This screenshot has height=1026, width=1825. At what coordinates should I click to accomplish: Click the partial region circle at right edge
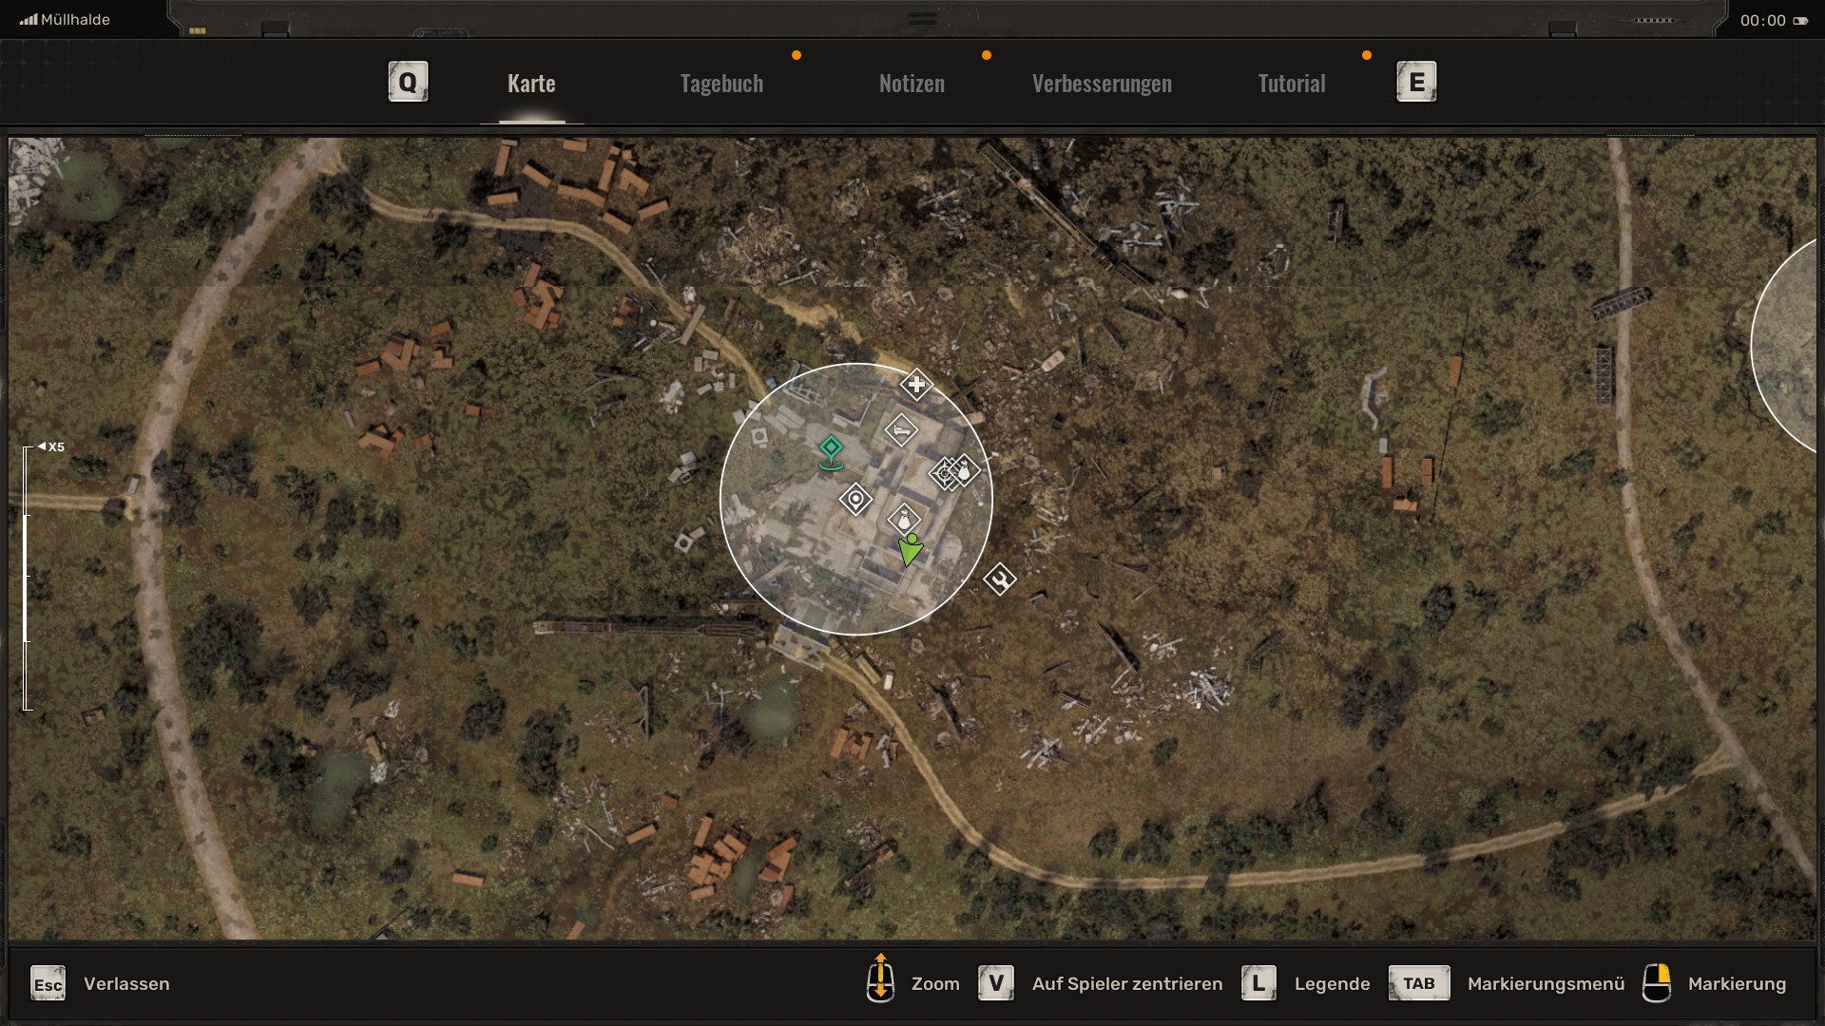[1787, 347]
